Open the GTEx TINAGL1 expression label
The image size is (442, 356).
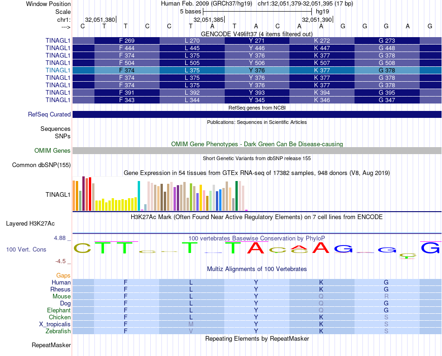58,194
